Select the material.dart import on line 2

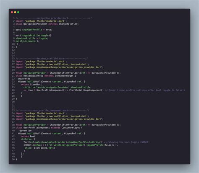pyautogui.click(x=41, y=21)
